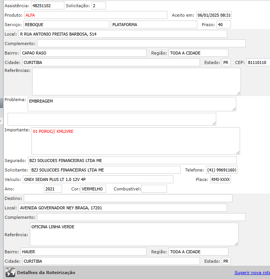
Task: Grab the Referências textarea resize handle
Action: pyautogui.click(x=239, y=93)
